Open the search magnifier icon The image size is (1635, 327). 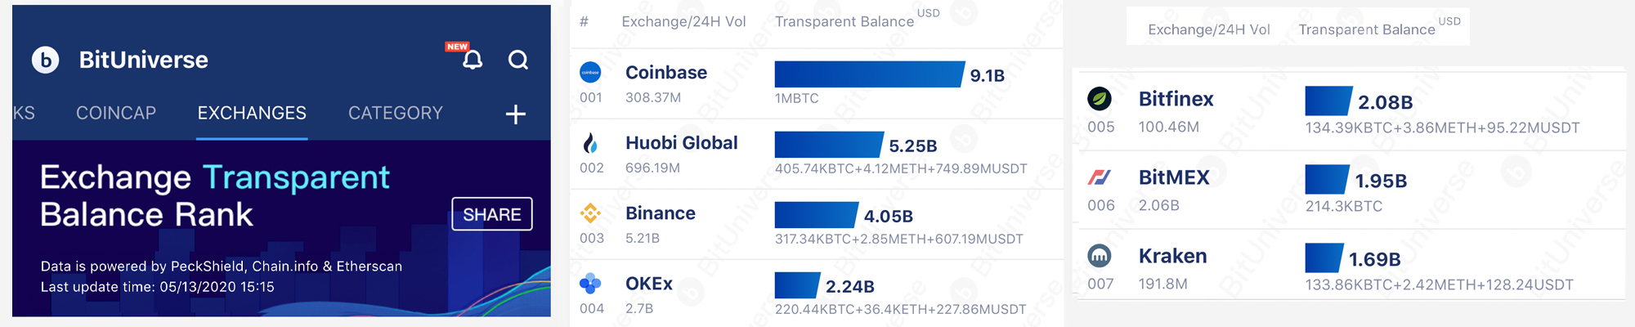[x=518, y=60]
